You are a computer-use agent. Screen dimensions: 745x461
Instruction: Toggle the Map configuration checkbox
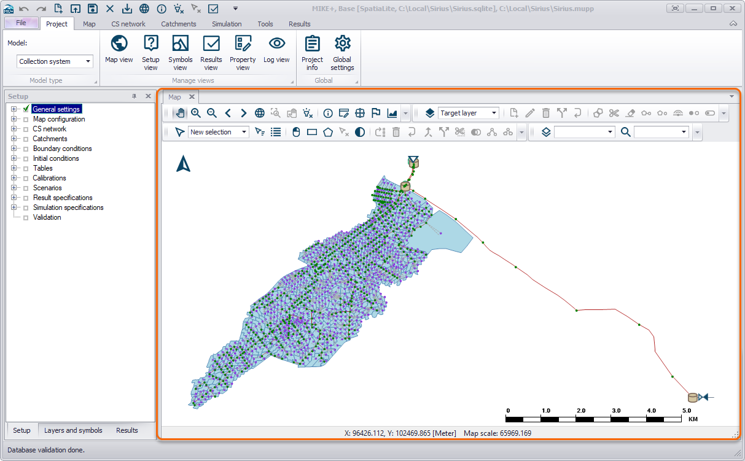pyautogui.click(x=26, y=119)
